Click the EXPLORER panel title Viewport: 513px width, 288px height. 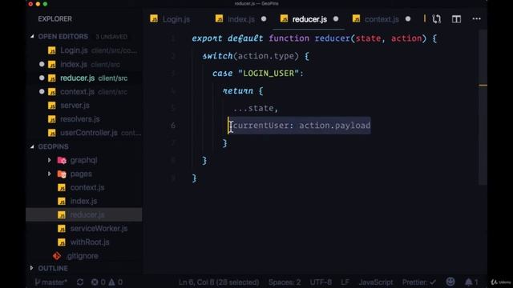click(x=55, y=19)
